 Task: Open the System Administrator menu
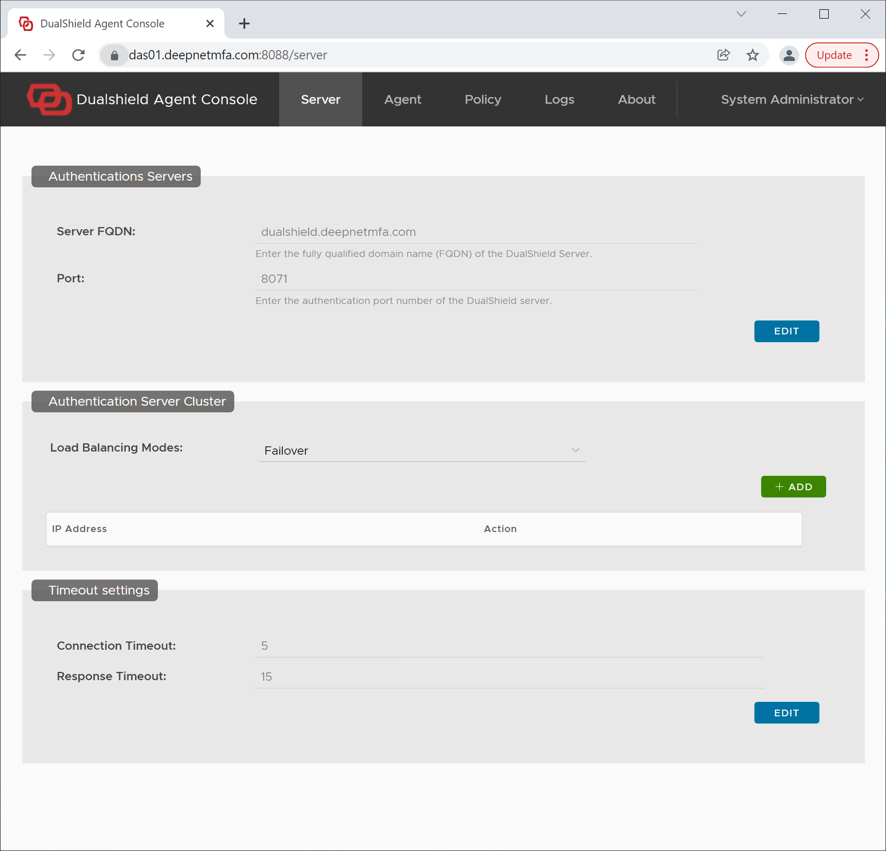pyautogui.click(x=792, y=99)
